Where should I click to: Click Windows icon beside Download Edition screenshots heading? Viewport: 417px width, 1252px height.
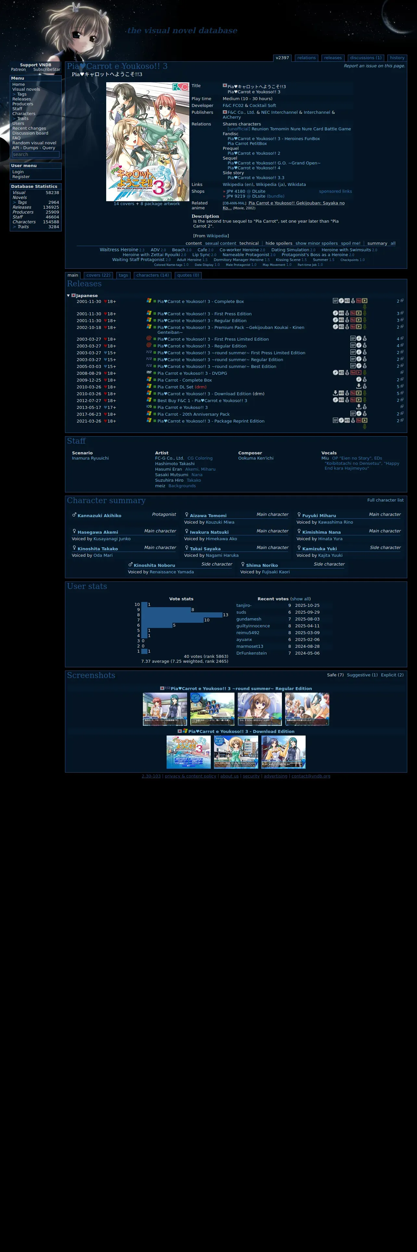point(185,731)
